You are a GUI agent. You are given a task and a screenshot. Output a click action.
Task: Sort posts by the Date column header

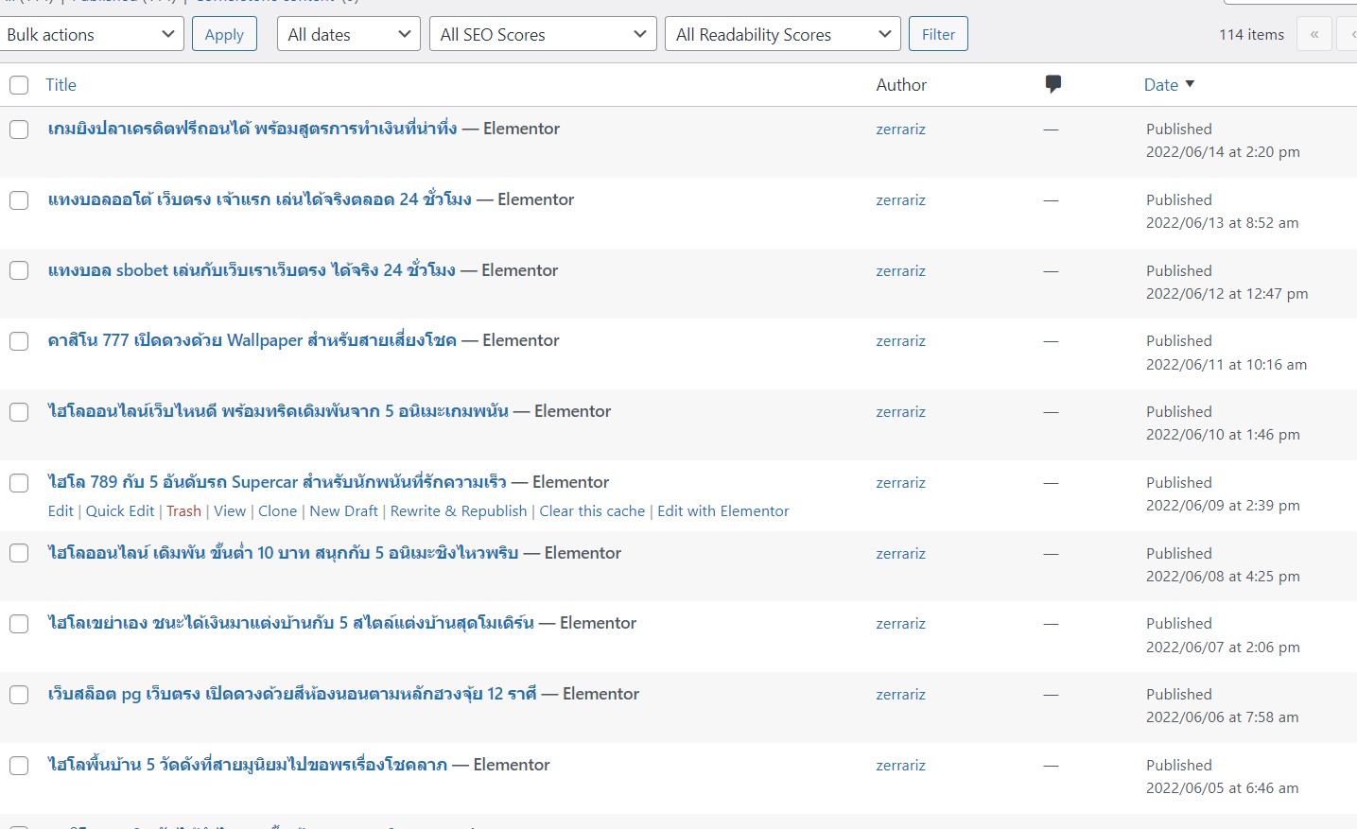[1161, 84]
